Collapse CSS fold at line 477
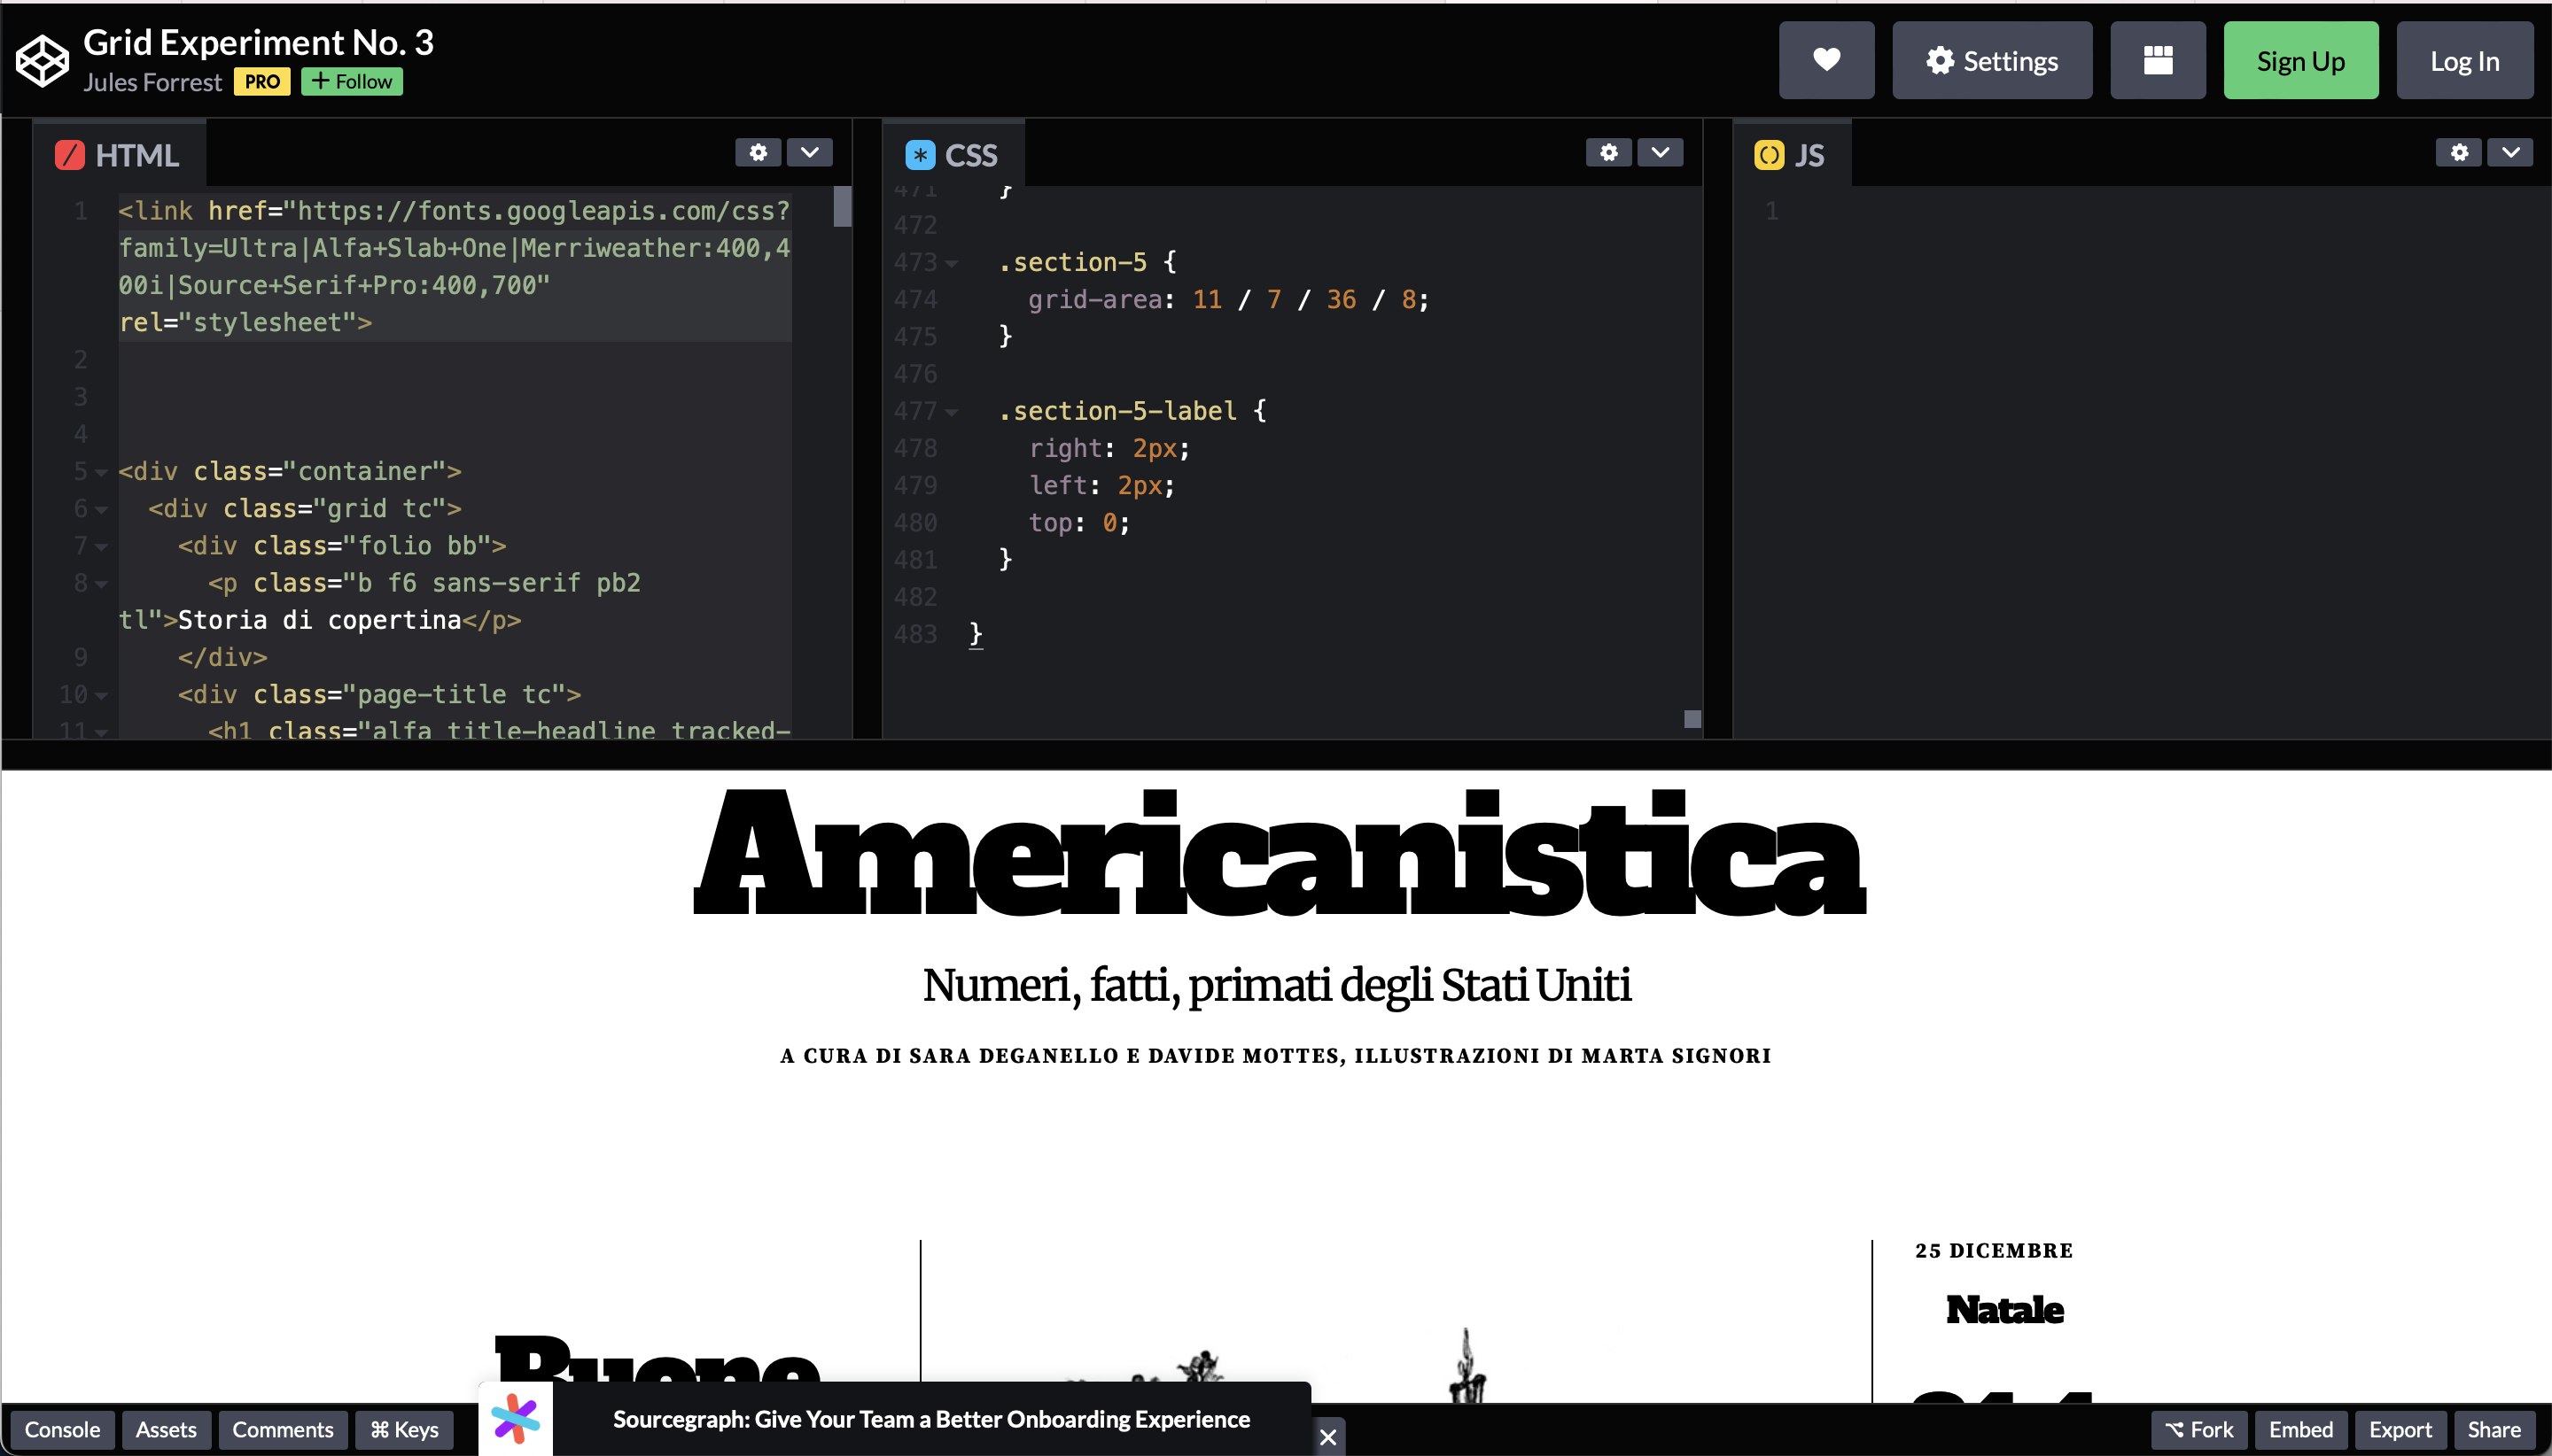 tap(952, 412)
